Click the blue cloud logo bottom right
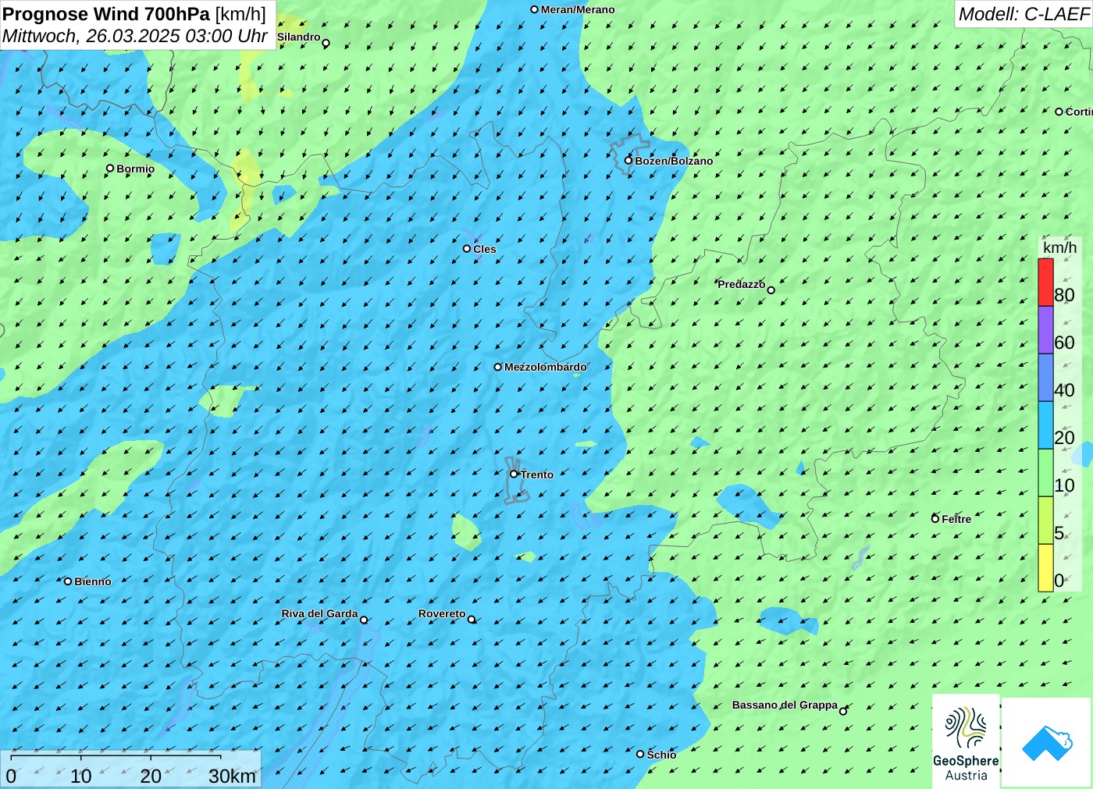The width and height of the screenshot is (1093, 789). pos(1047,742)
